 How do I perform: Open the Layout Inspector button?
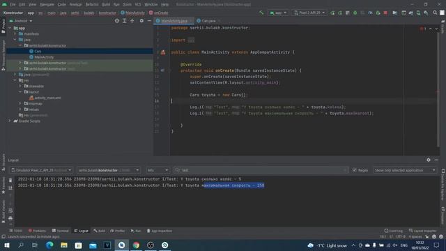coord(423,231)
